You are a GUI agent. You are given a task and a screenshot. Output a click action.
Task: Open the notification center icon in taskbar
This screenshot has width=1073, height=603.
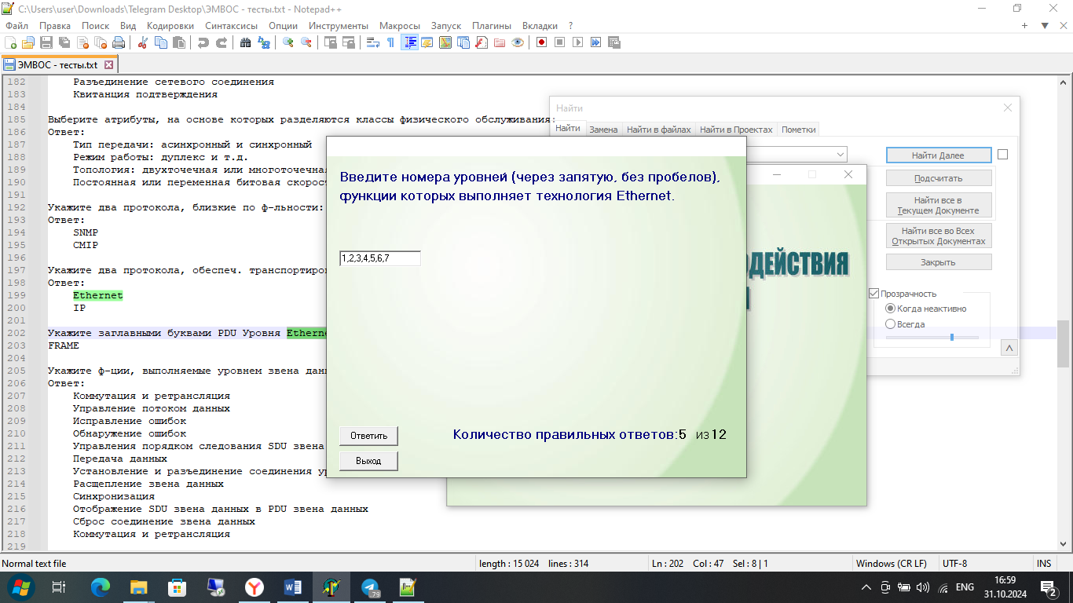1048,587
